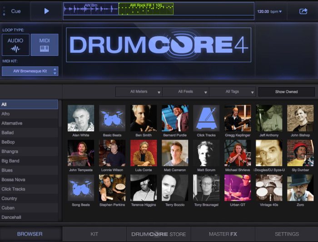318x242 pixels.
Task: Open the Lonnie Wilson drummer pack
Action: coord(112,153)
